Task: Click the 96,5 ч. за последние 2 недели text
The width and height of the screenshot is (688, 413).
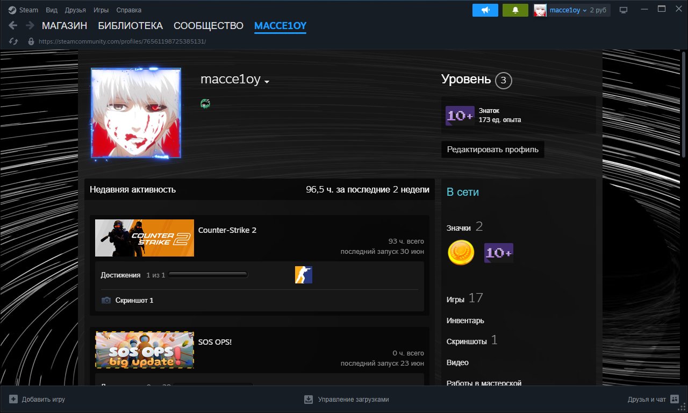Action: 368,189
